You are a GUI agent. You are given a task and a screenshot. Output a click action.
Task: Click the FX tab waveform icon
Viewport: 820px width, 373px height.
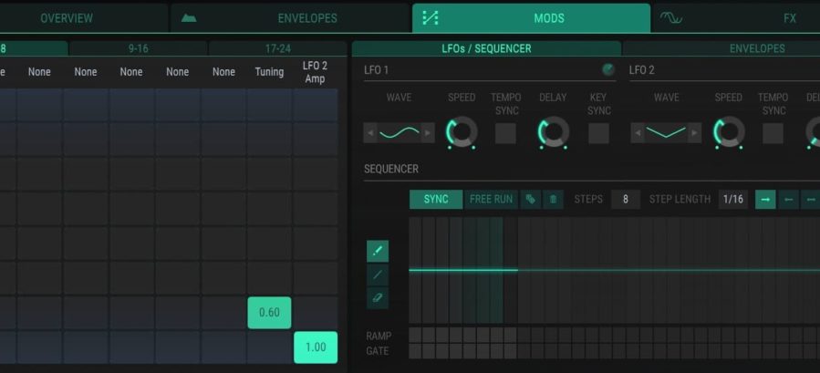click(x=670, y=18)
